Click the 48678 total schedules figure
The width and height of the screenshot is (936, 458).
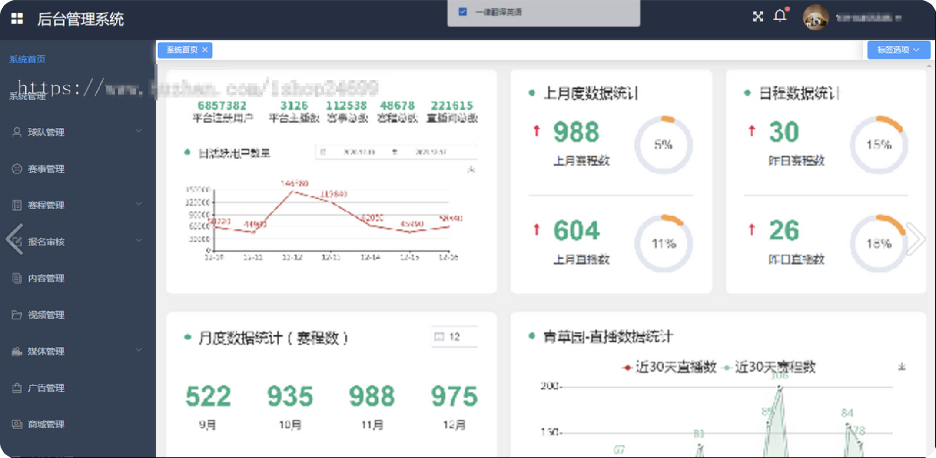point(397,106)
